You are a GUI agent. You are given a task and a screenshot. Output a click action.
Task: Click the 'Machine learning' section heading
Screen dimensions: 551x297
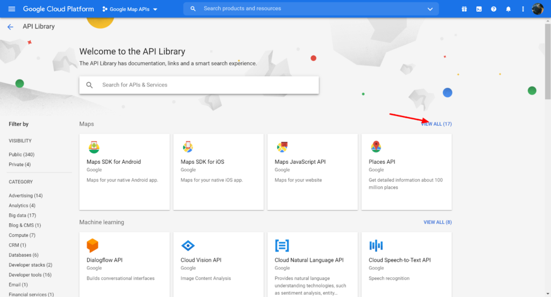coord(102,222)
